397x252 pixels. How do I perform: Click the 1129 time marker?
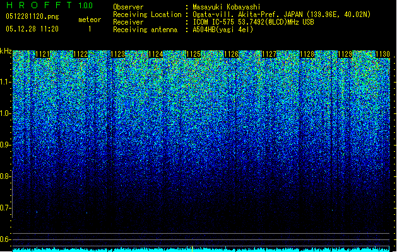click(x=345, y=54)
